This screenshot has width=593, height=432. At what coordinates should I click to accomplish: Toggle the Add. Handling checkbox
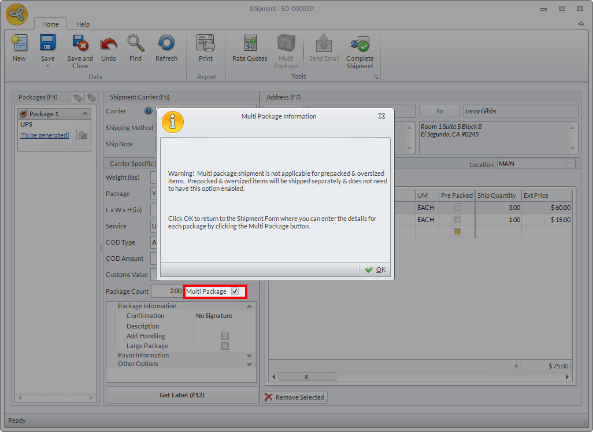pos(225,336)
